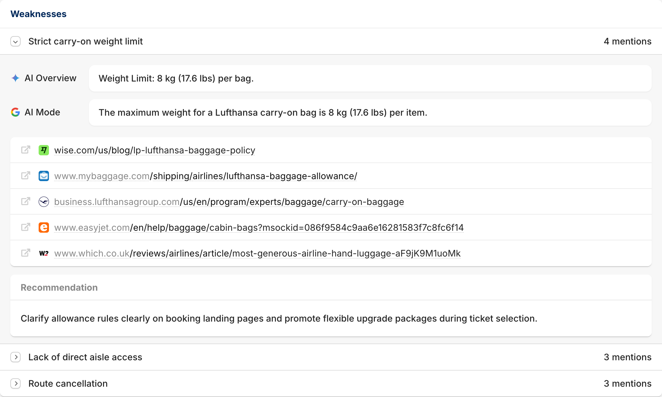Click the Lufthansa crane logo icon
Image resolution: width=662 pixels, height=397 pixels.
(x=44, y=202)
